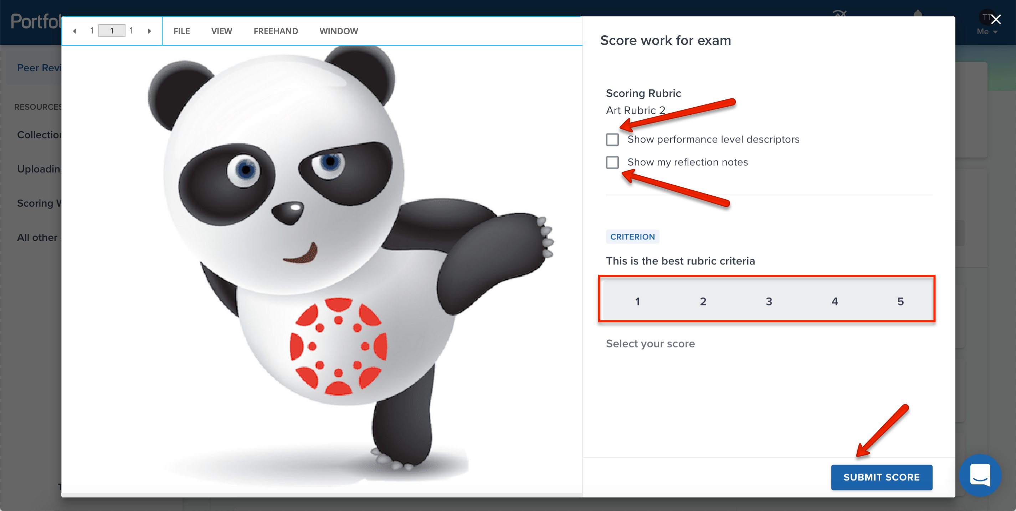Choose score 3 for the criterion
The height and width of the screenshot is (511, 1016).
[x=769, y=301]
